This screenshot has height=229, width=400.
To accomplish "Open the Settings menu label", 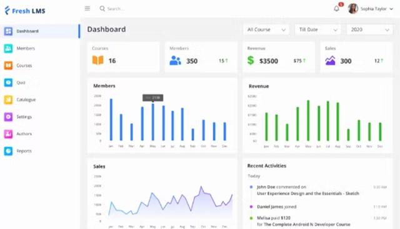I will tap(24, 116).
